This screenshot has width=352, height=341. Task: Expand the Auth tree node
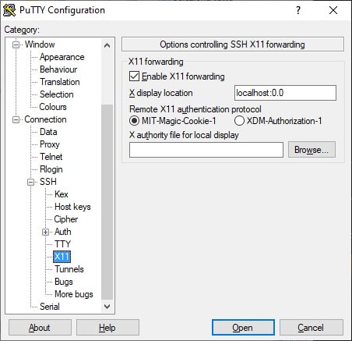point(45,232)
